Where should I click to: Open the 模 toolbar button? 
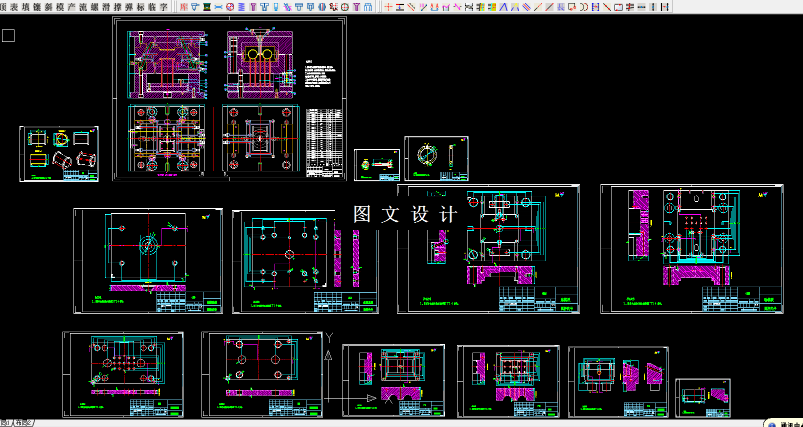pyautogui.click(x=60, y=7)
